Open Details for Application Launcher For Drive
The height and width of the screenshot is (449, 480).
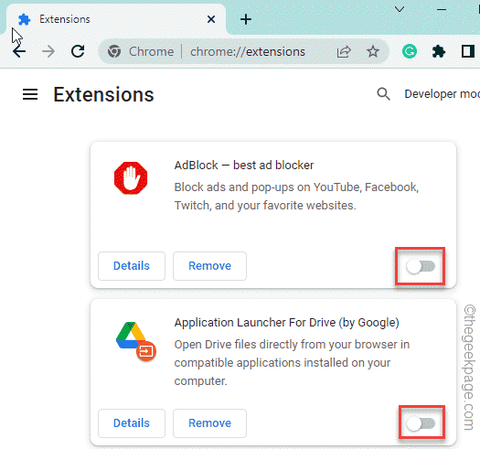[132, 423]
